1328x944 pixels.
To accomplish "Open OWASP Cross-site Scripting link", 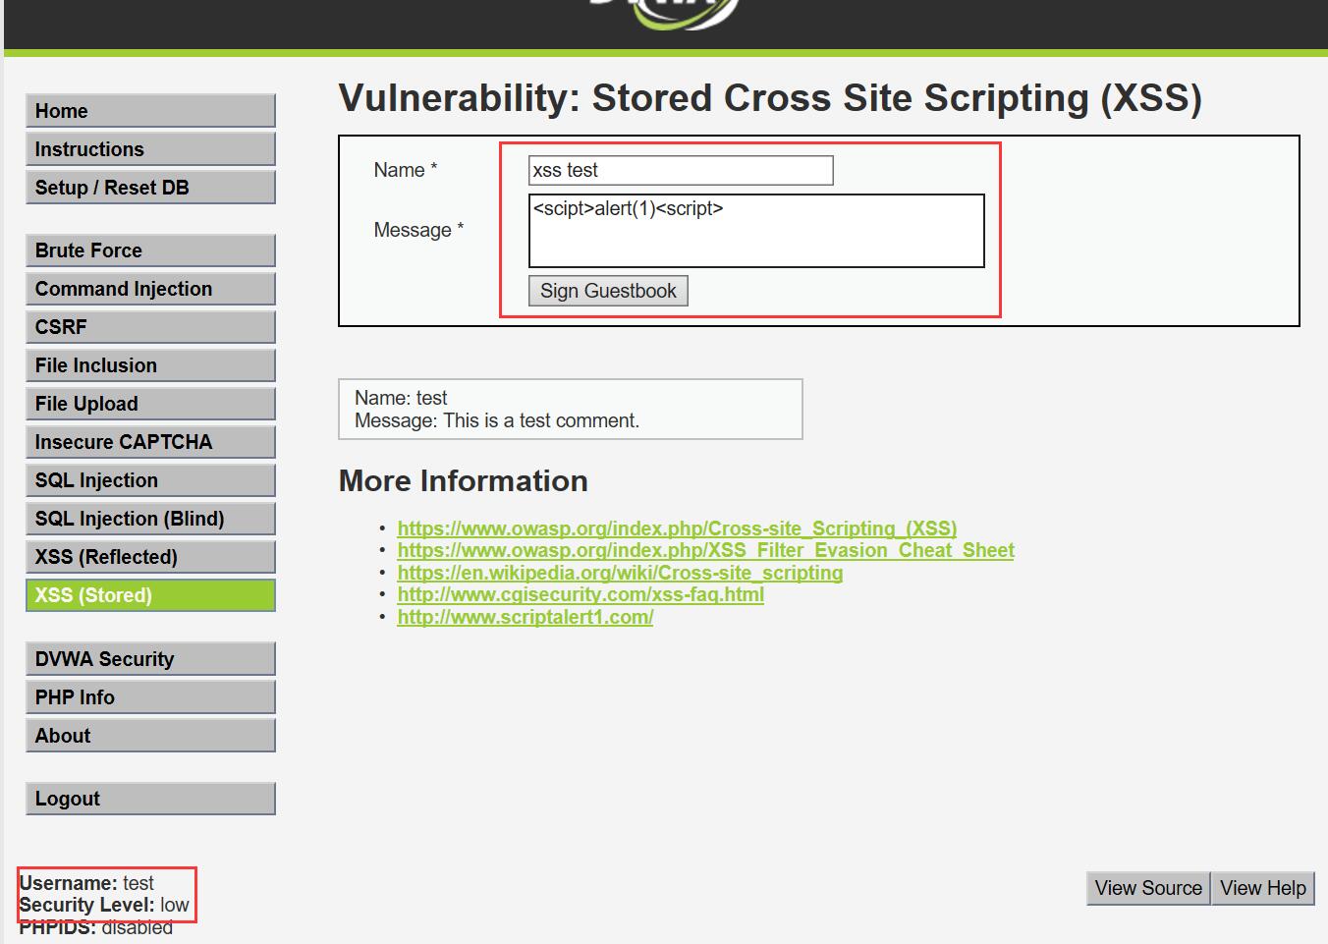I will pyautogui.click(x=677, y=528).
